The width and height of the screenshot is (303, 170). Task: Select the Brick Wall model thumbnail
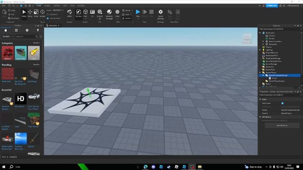tap(8, 74)
